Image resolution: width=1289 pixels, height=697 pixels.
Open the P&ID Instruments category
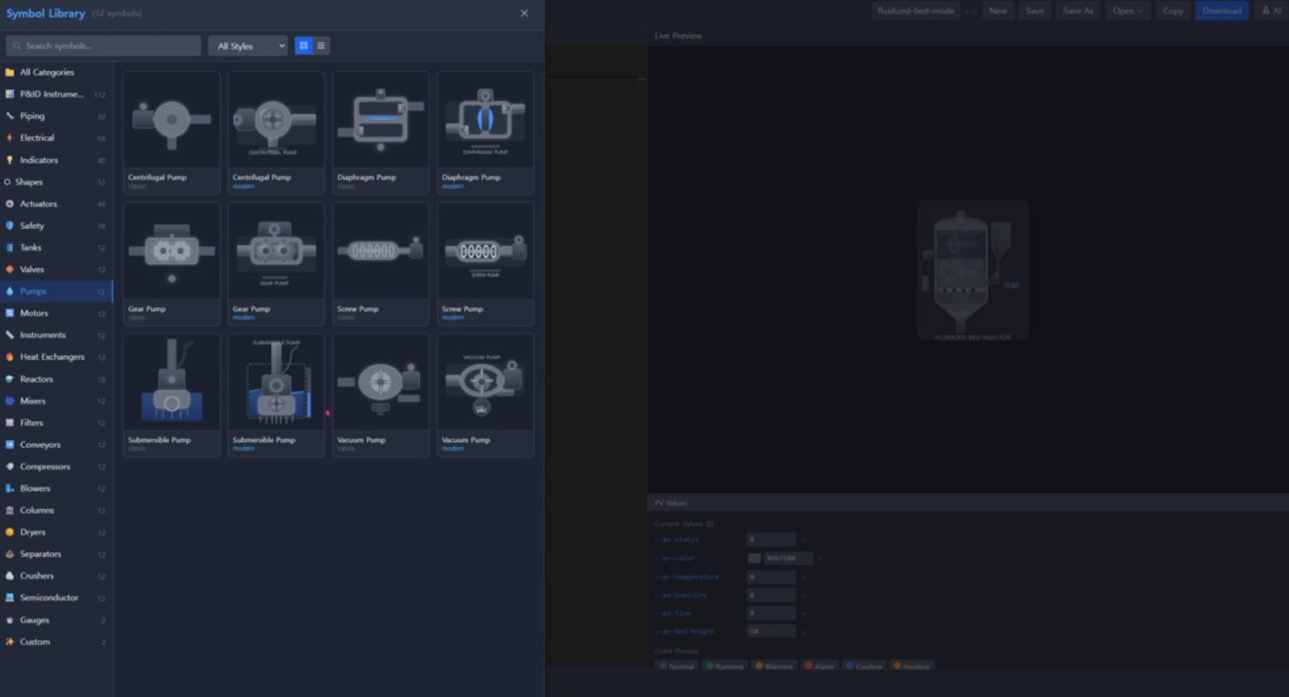pyautogui.click(x=56, y=94)
